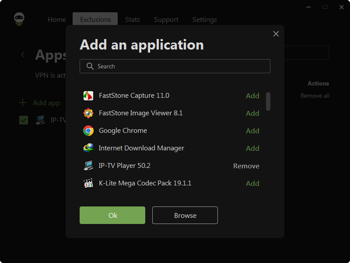This screenshot has height=263, width=350.
Task: Click the Internet Download Manager globe icon
Action: [88, 148]
